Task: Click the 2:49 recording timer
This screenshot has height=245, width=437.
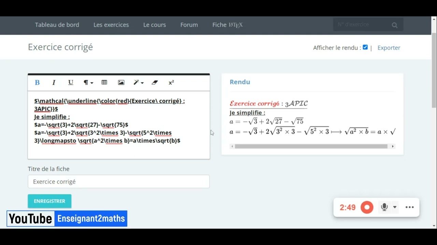Action: (348, 207)
